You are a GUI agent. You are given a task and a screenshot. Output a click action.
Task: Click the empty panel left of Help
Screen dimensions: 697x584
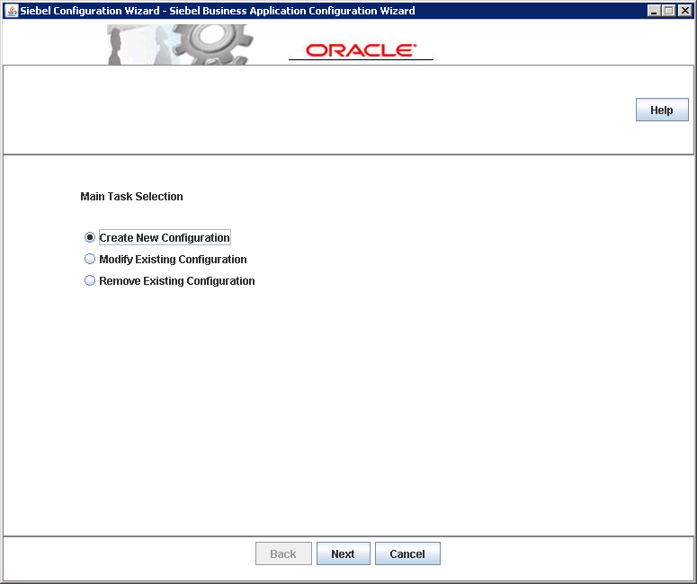(315, 110)
